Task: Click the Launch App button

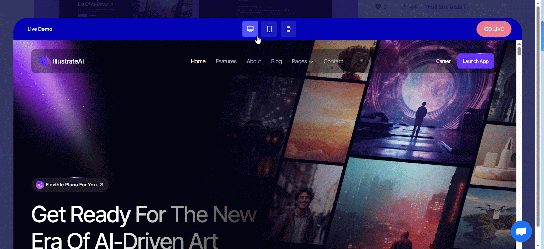Action: click(x=475, y=61)
